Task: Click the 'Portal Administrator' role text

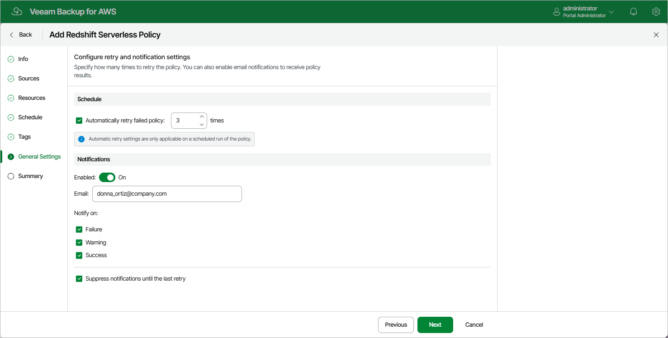Action: click(x=584, y=15)
